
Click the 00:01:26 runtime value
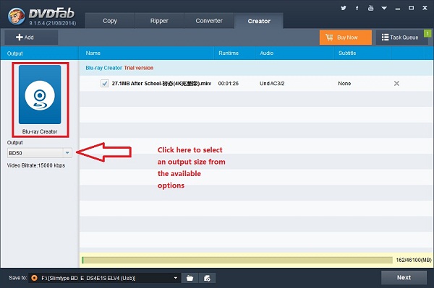tap(228, 84)
